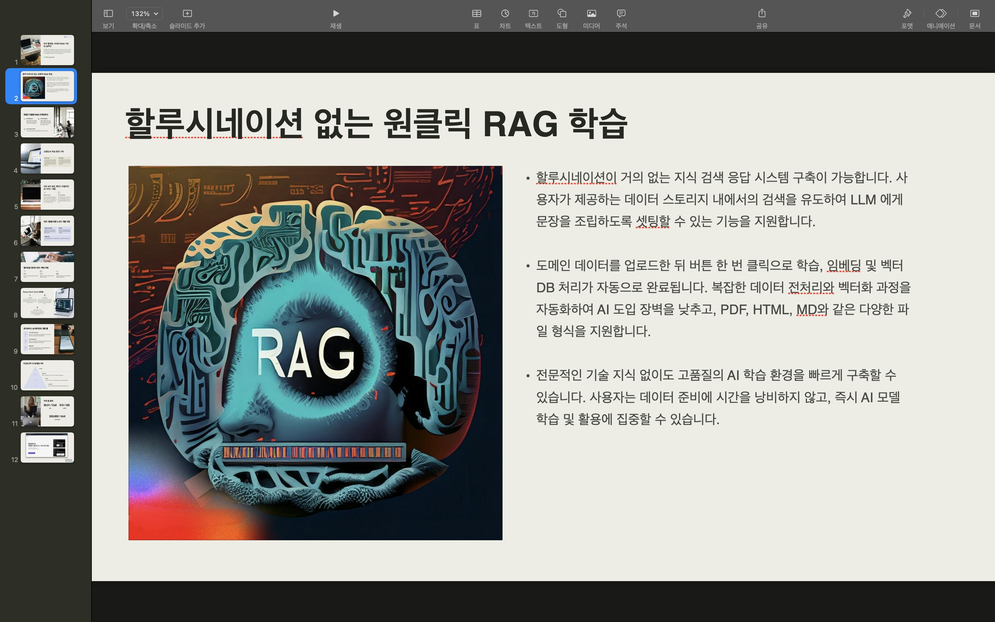Select slide 2 thumbnail with RAG image
Screen dimensions: 995x622
click(47, 86)
